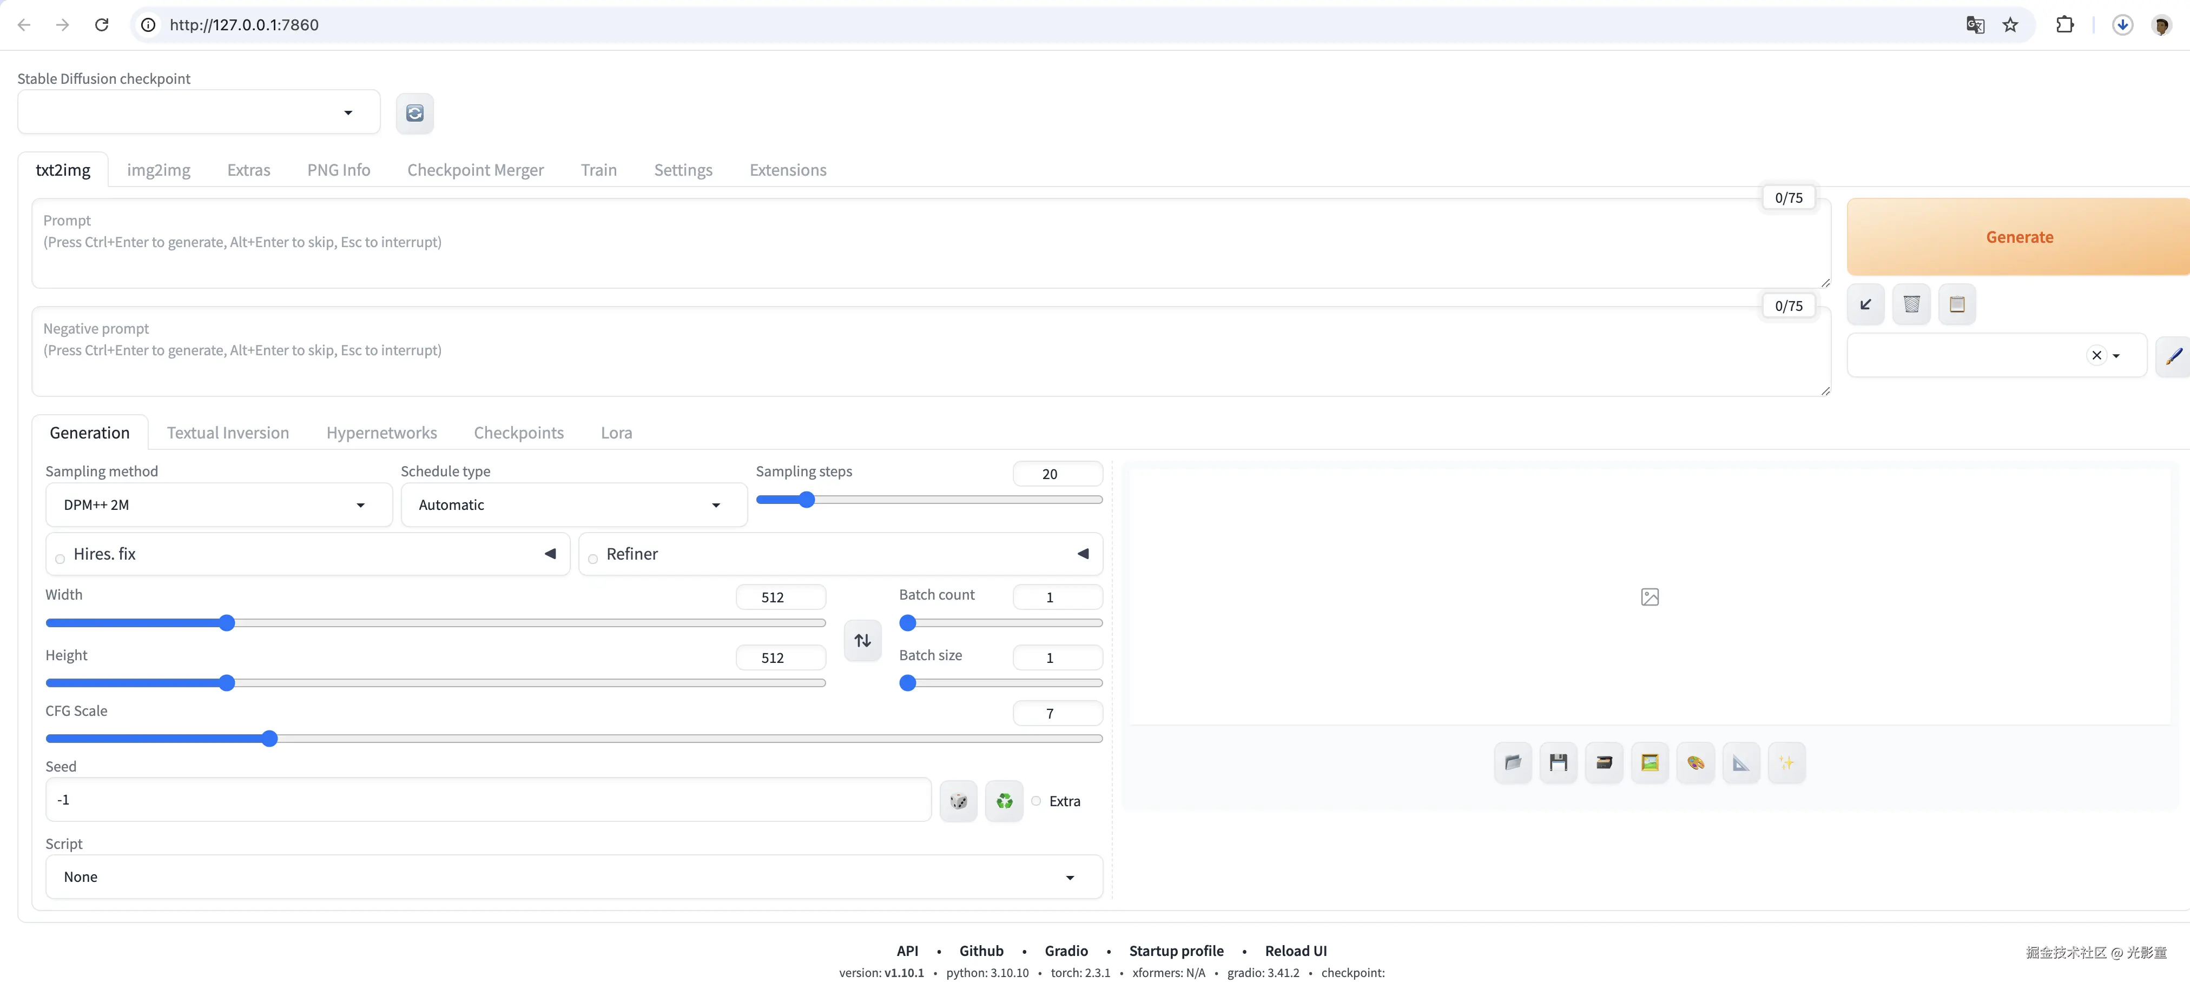Click the floppy disk save image icon

click(1558, 762)
